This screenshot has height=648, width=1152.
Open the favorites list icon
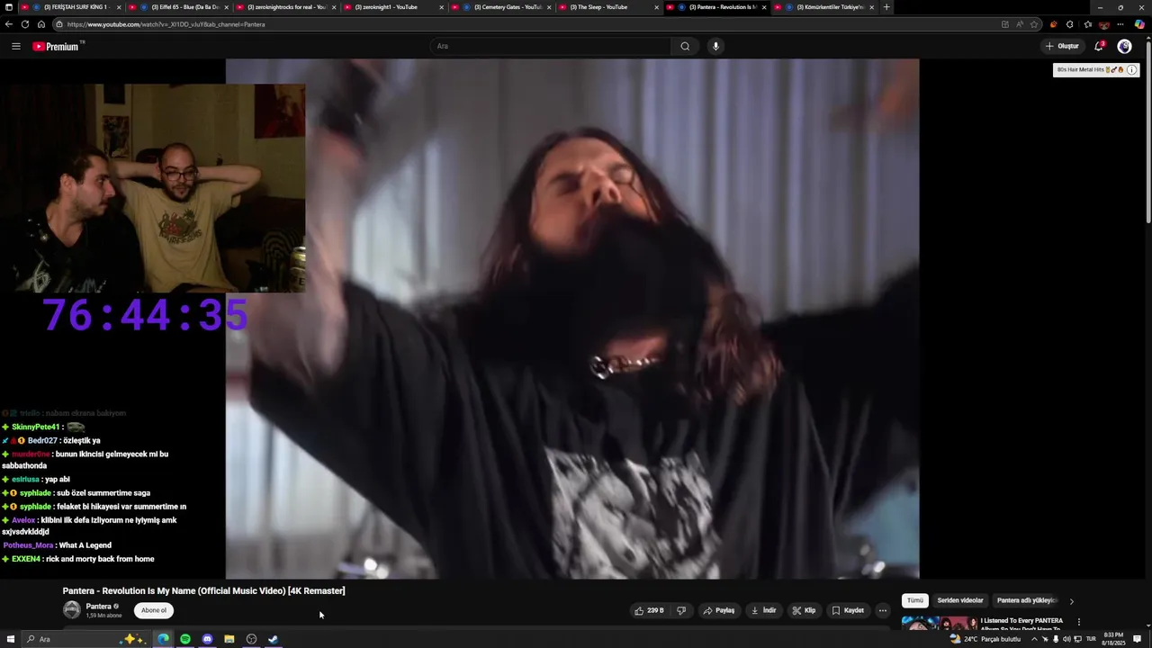(1087, 24)
